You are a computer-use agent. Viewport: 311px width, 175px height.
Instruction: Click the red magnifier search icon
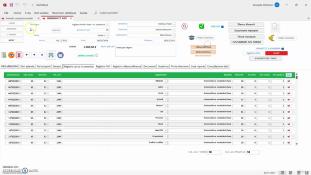(185, 26)
